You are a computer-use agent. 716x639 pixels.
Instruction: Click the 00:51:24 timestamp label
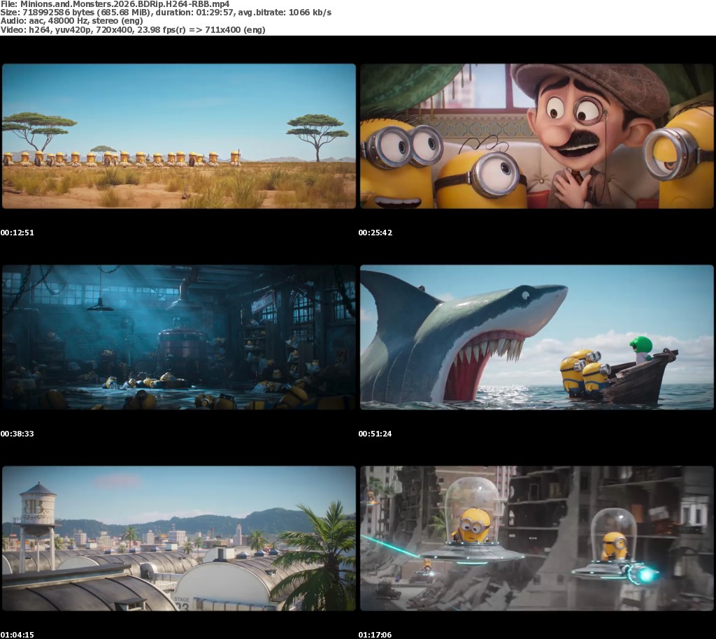(x=375, y=434)
